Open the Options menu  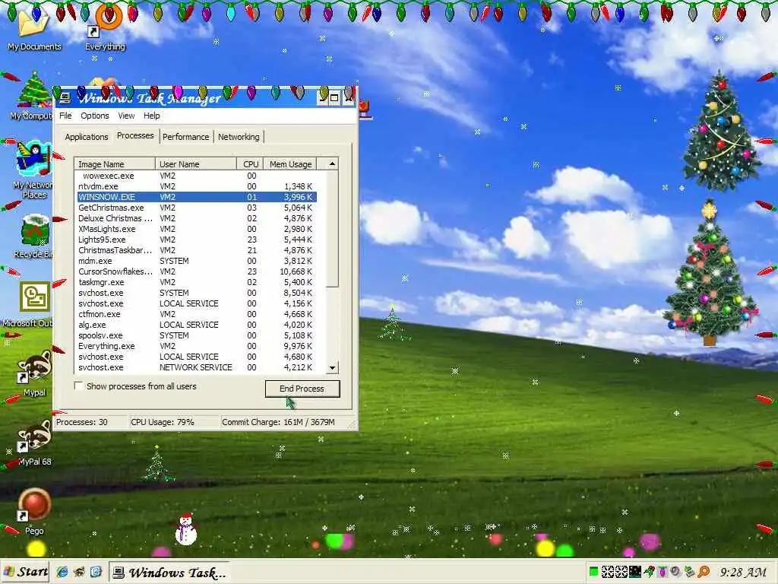95,116
